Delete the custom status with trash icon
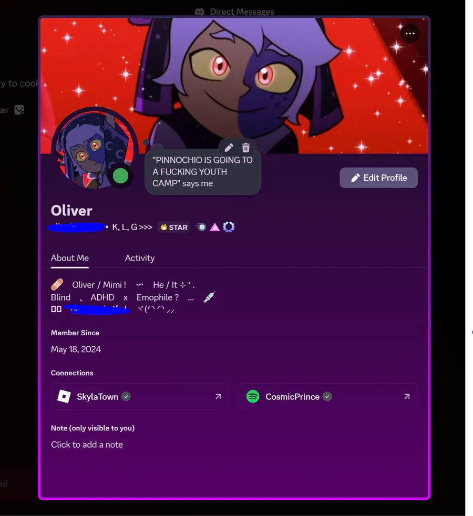This screenshot has width=473, height=516. click(x=246, y=148)
